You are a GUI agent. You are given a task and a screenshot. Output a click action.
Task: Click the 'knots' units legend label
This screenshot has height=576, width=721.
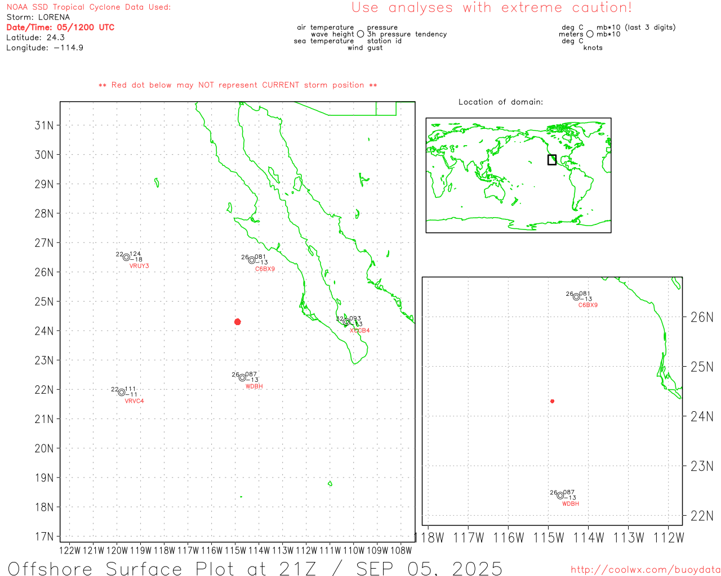click(593, 48)
